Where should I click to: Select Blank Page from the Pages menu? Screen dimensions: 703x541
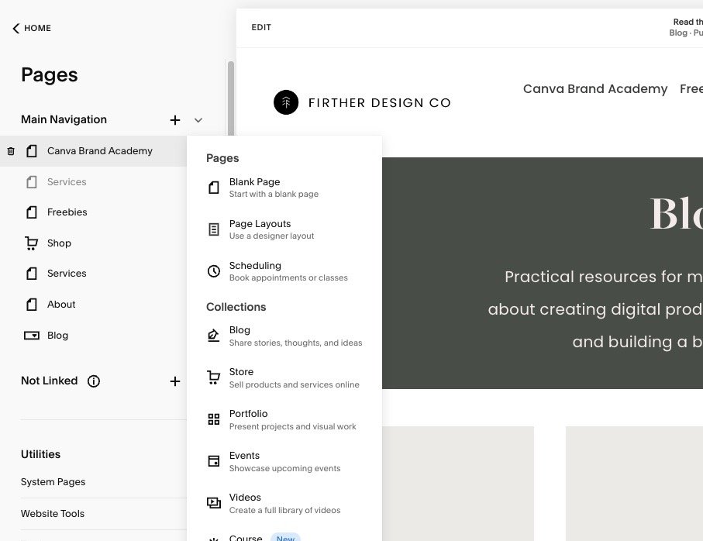pyautogui.click(x=256, y=188)
